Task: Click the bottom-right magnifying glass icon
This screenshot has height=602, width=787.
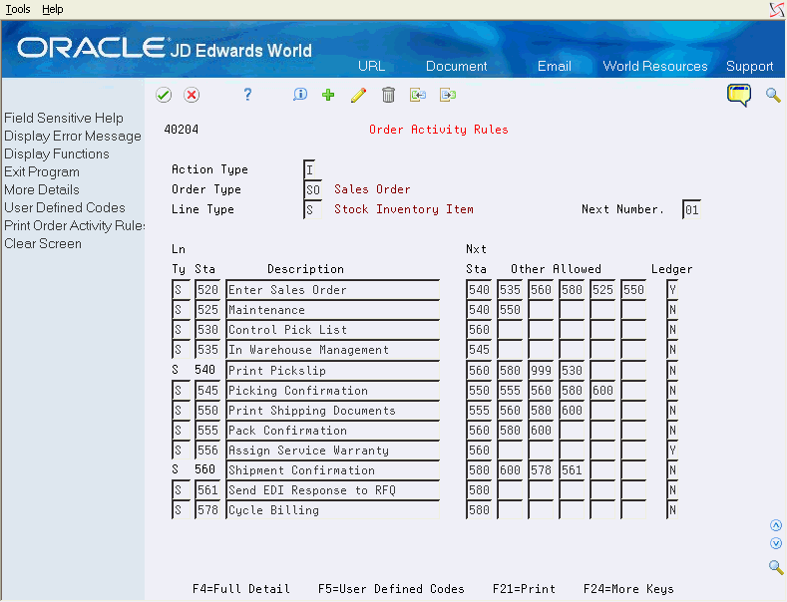Action: pos(776,567)
